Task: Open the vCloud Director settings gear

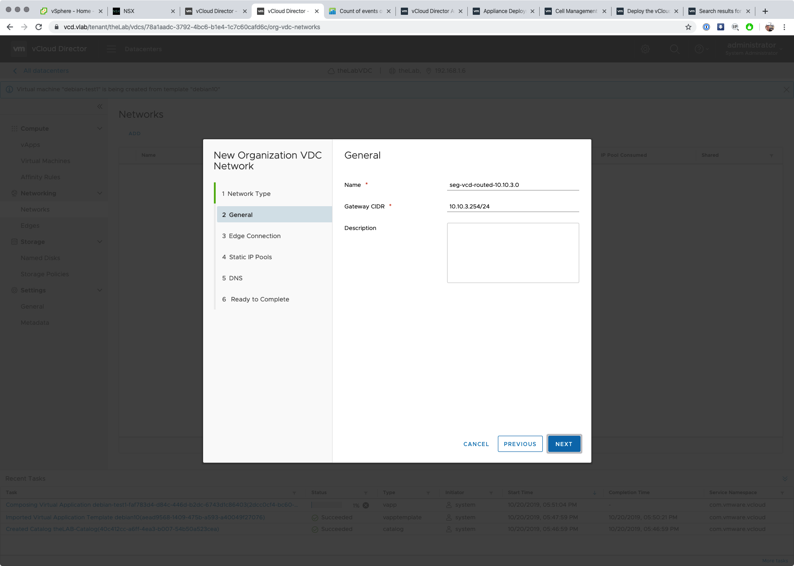Action: tap(645, 49)
